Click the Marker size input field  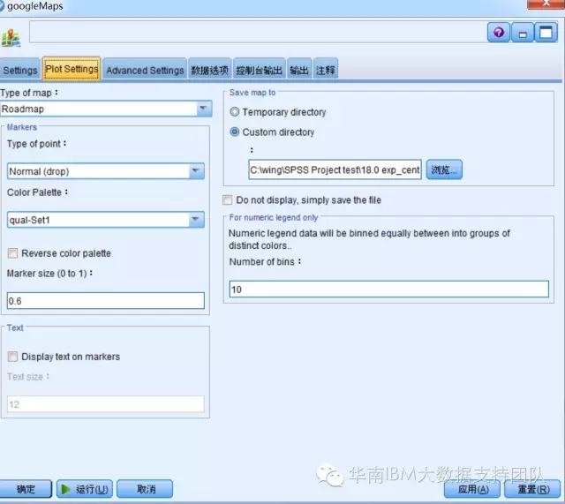point(106,301)
